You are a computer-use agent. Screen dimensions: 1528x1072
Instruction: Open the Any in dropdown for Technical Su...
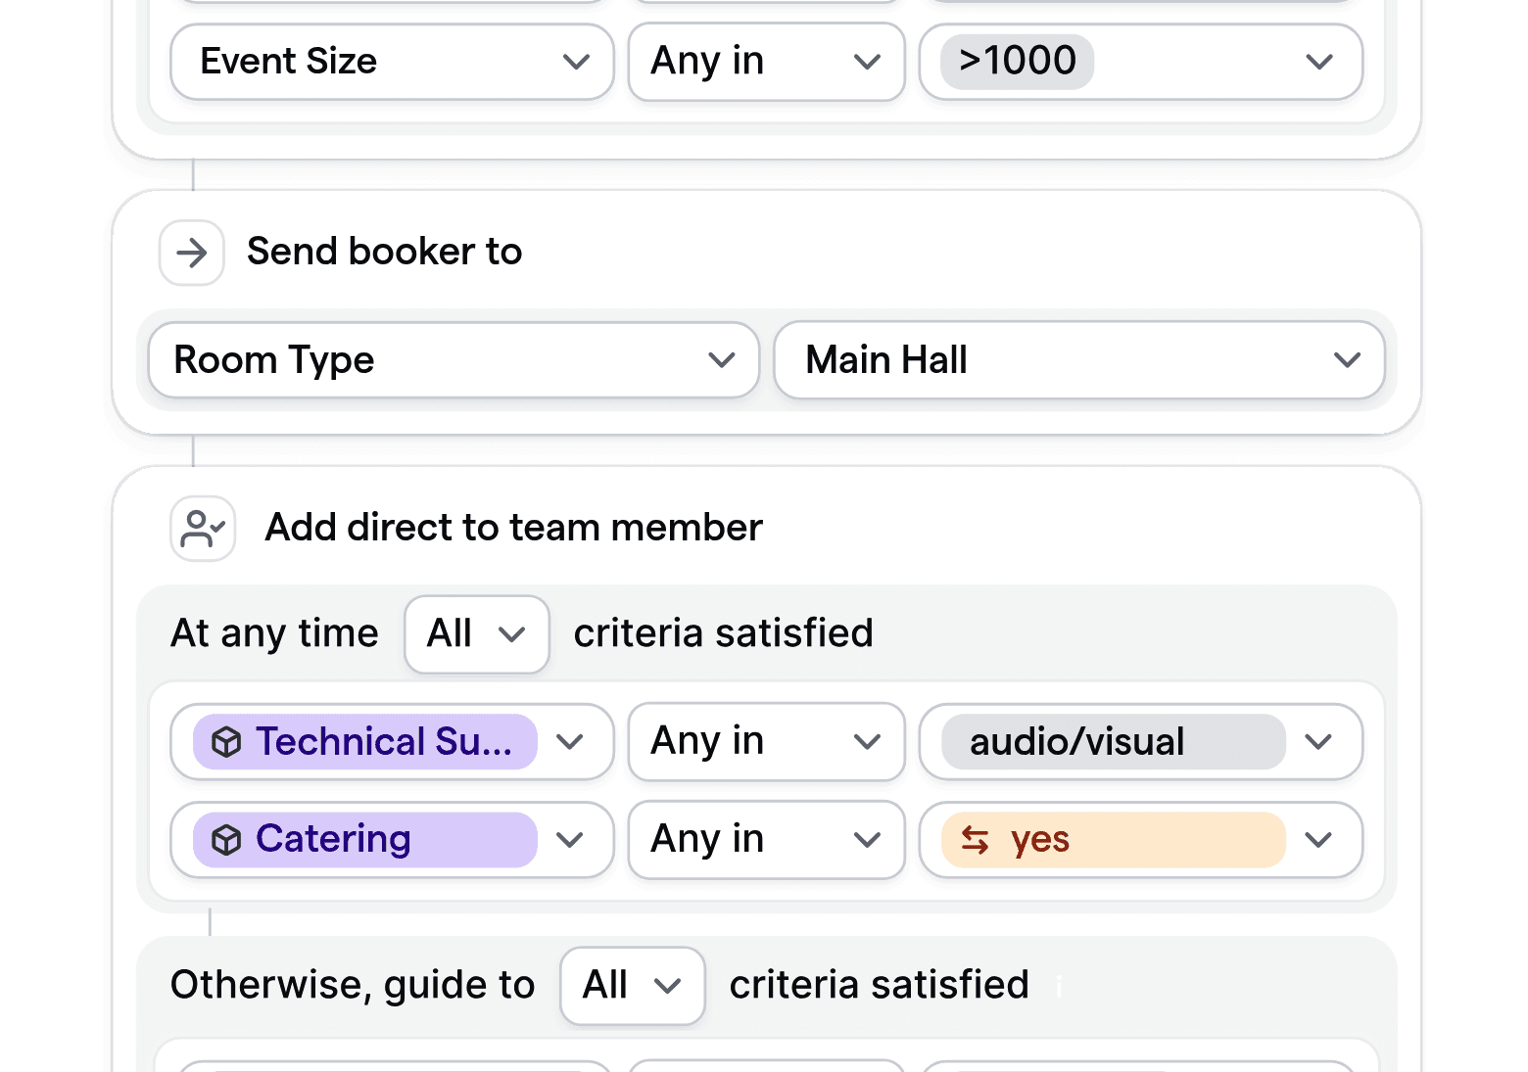click(866, 742)
